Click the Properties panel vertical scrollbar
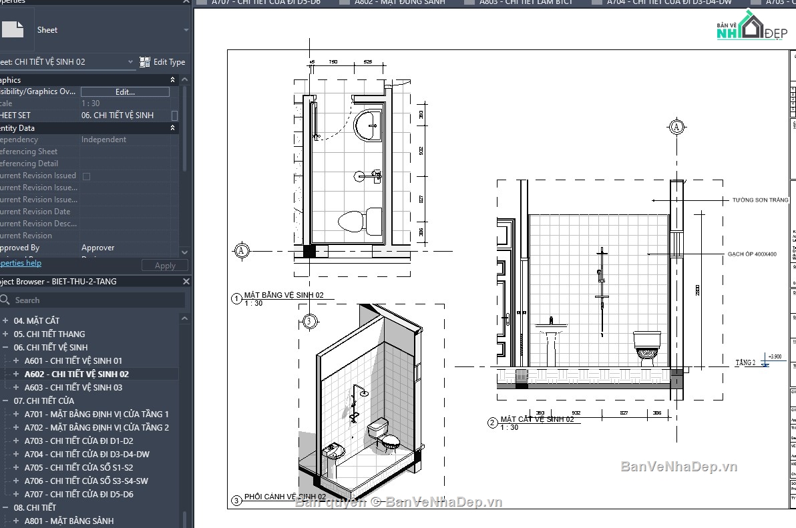796x528 pixels. point(185,128)
